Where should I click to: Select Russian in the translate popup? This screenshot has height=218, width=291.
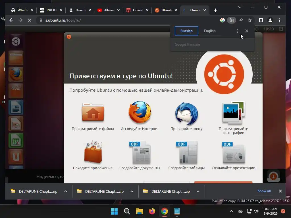pos(186,31)
